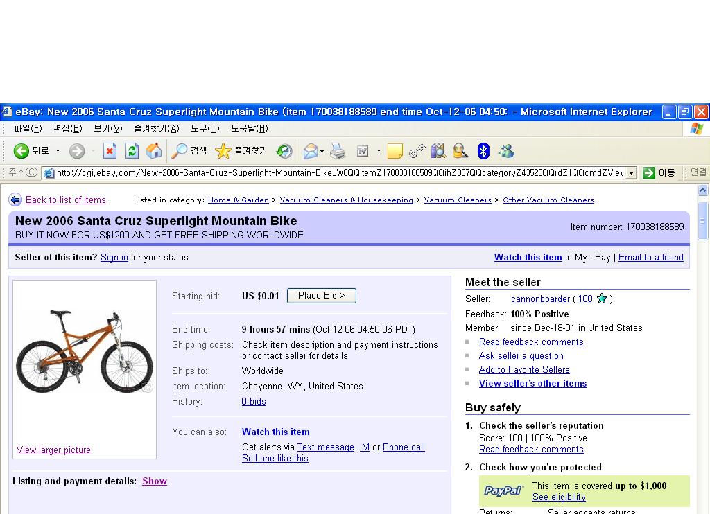Click the yellow note toolbar icon
Image resolution: width=710 pixels, height=514 pixels.
click(395, 151)
